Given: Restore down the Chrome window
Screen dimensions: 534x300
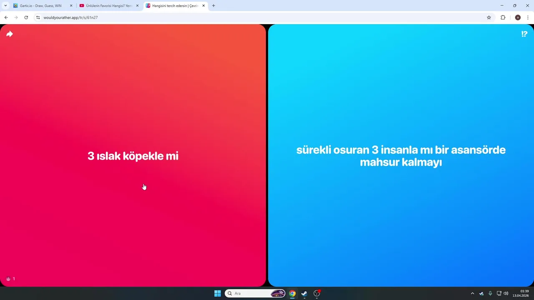Looking at the screenshot, I should (x=515, y=6).
